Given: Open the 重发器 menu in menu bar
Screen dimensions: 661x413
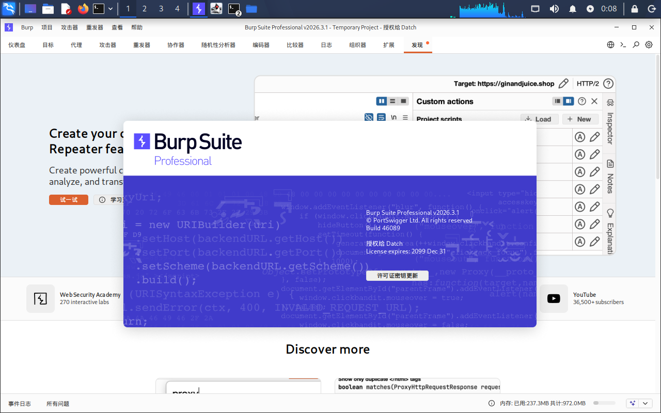Looking at the screenshot, I should [x=95, y=27].
